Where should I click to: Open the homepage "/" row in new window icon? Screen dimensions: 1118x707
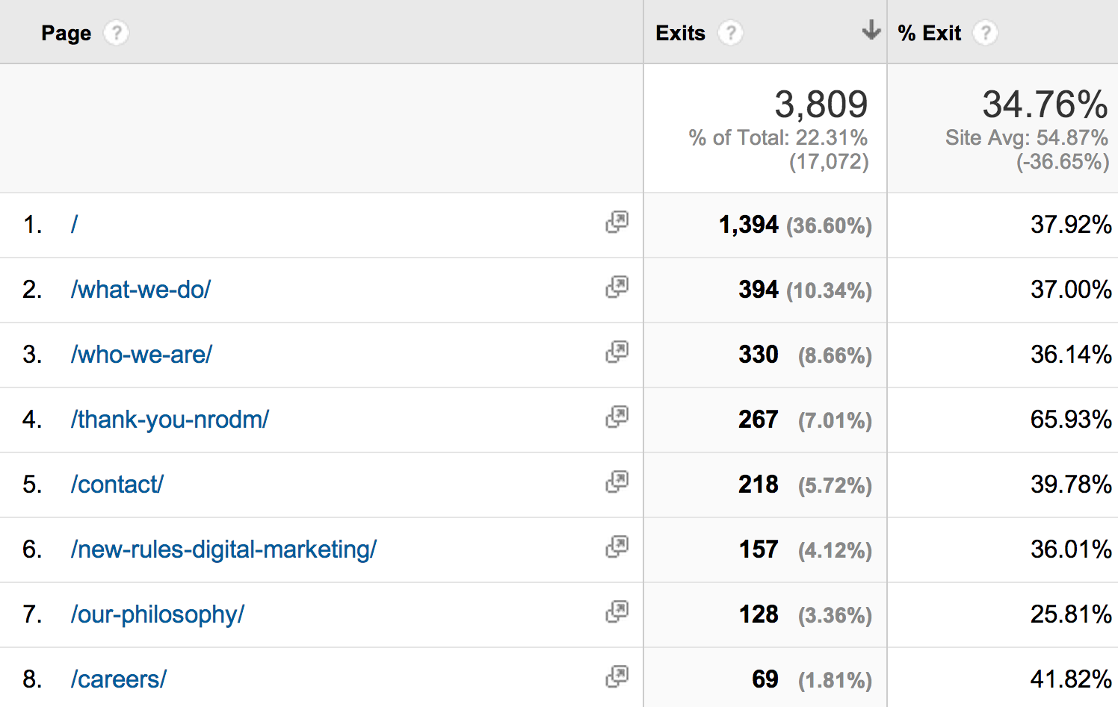[617, 222]
